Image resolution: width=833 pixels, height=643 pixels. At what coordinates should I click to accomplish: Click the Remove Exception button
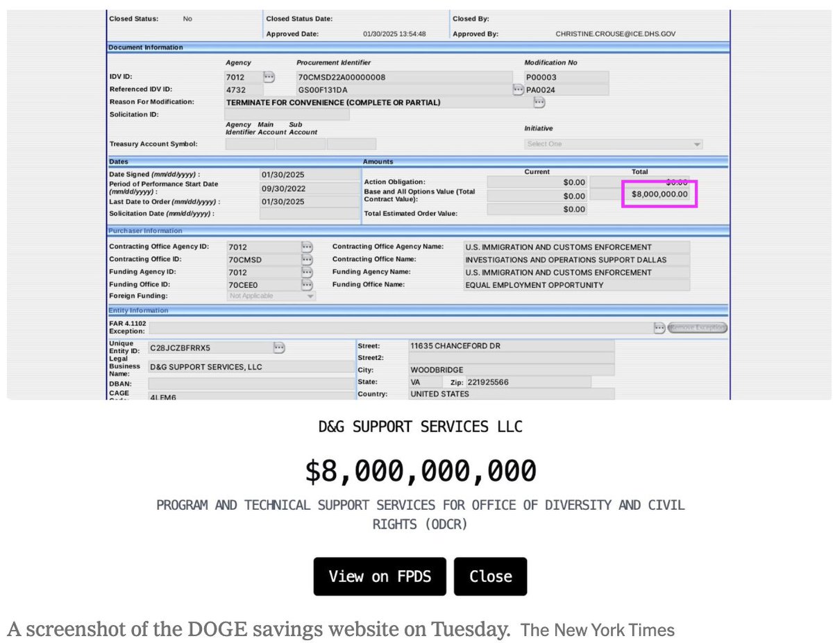point(697,328)
